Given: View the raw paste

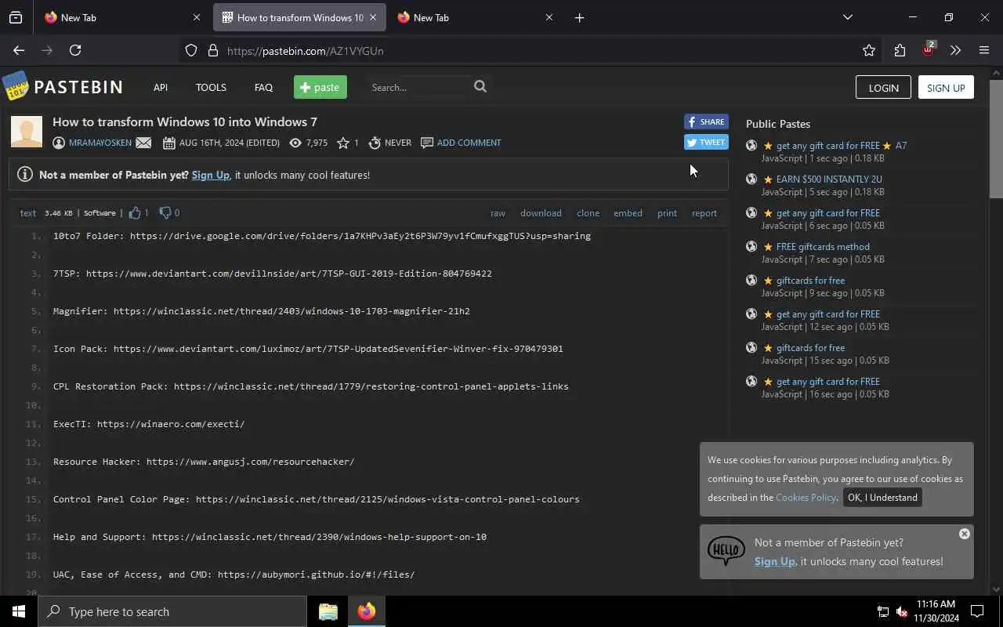Looking at the screenshot, I should coord(498,212).
